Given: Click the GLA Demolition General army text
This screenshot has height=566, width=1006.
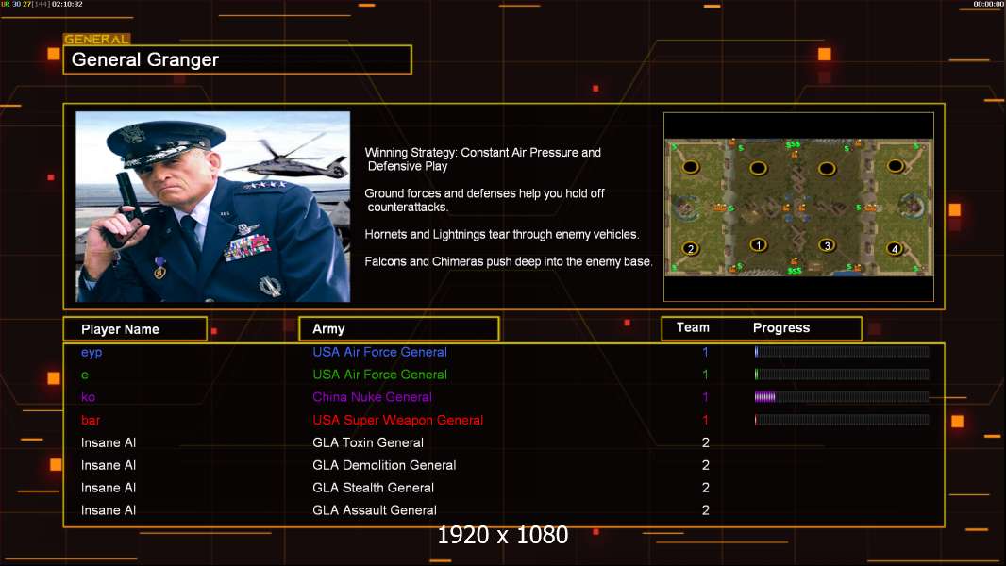Looking at the screenshot, I should 384,465.
